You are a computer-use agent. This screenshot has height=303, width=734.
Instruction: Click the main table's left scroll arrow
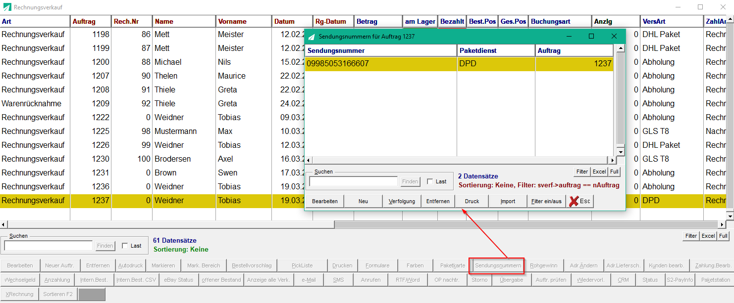point(3,224)
